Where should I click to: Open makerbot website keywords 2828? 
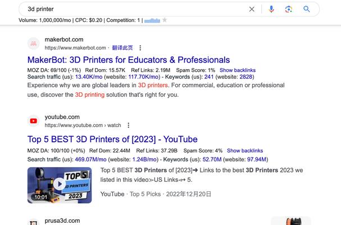point(245,77)
